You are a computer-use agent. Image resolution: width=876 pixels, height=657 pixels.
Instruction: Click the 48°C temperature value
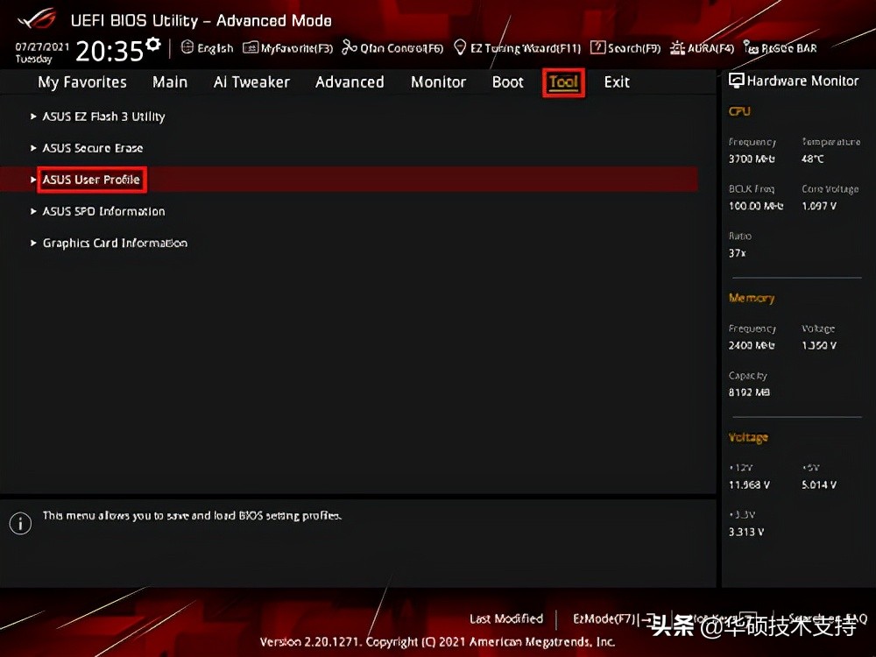coord(812,159)
